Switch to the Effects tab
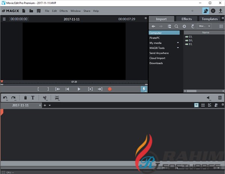Viewport: 225px width, 174px height. pos(186,19)
